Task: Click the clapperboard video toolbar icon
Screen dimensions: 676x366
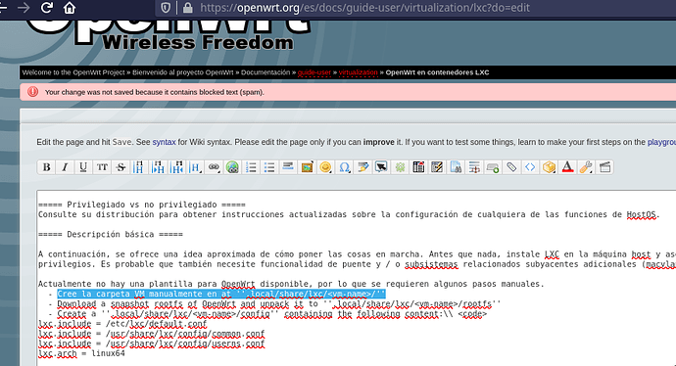Action: pos(604,167)
